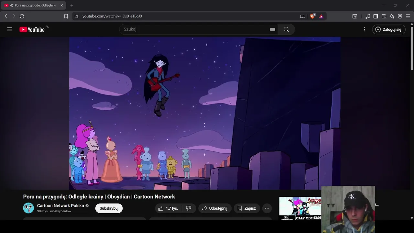Open more actions three-dot button under video
This screenshot has width=414, height=233.
point(267,208)
